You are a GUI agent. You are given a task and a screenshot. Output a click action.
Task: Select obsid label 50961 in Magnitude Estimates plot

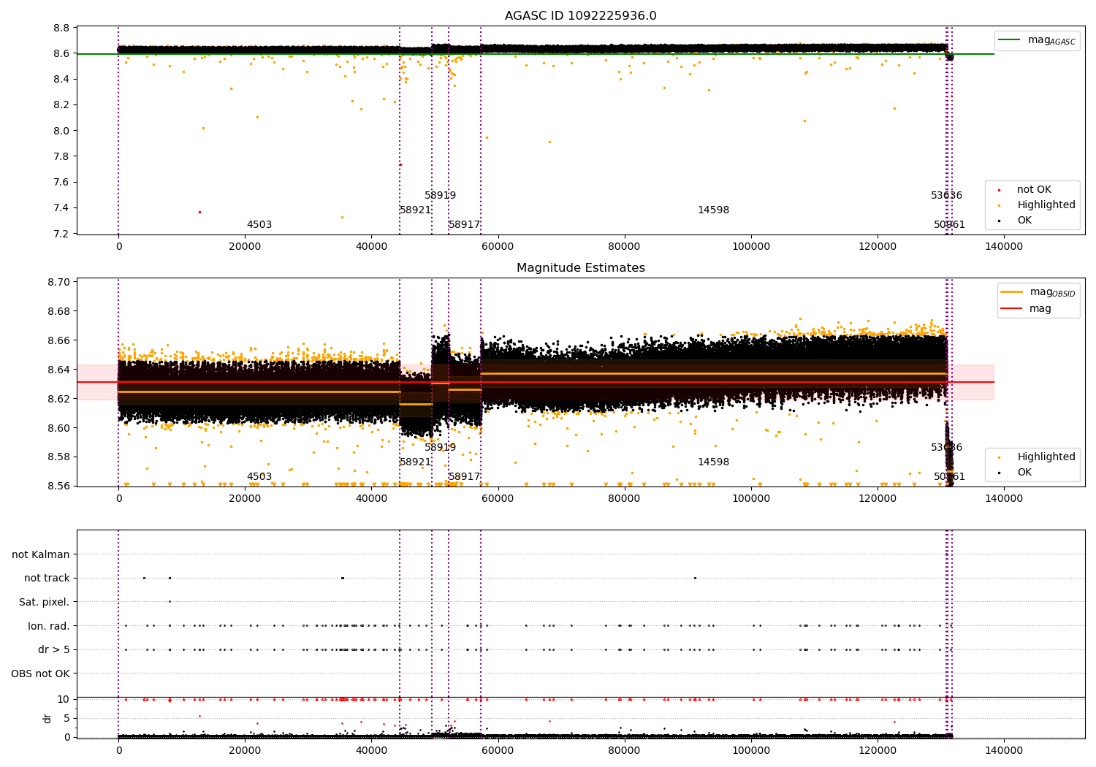[x=950, y=477]
